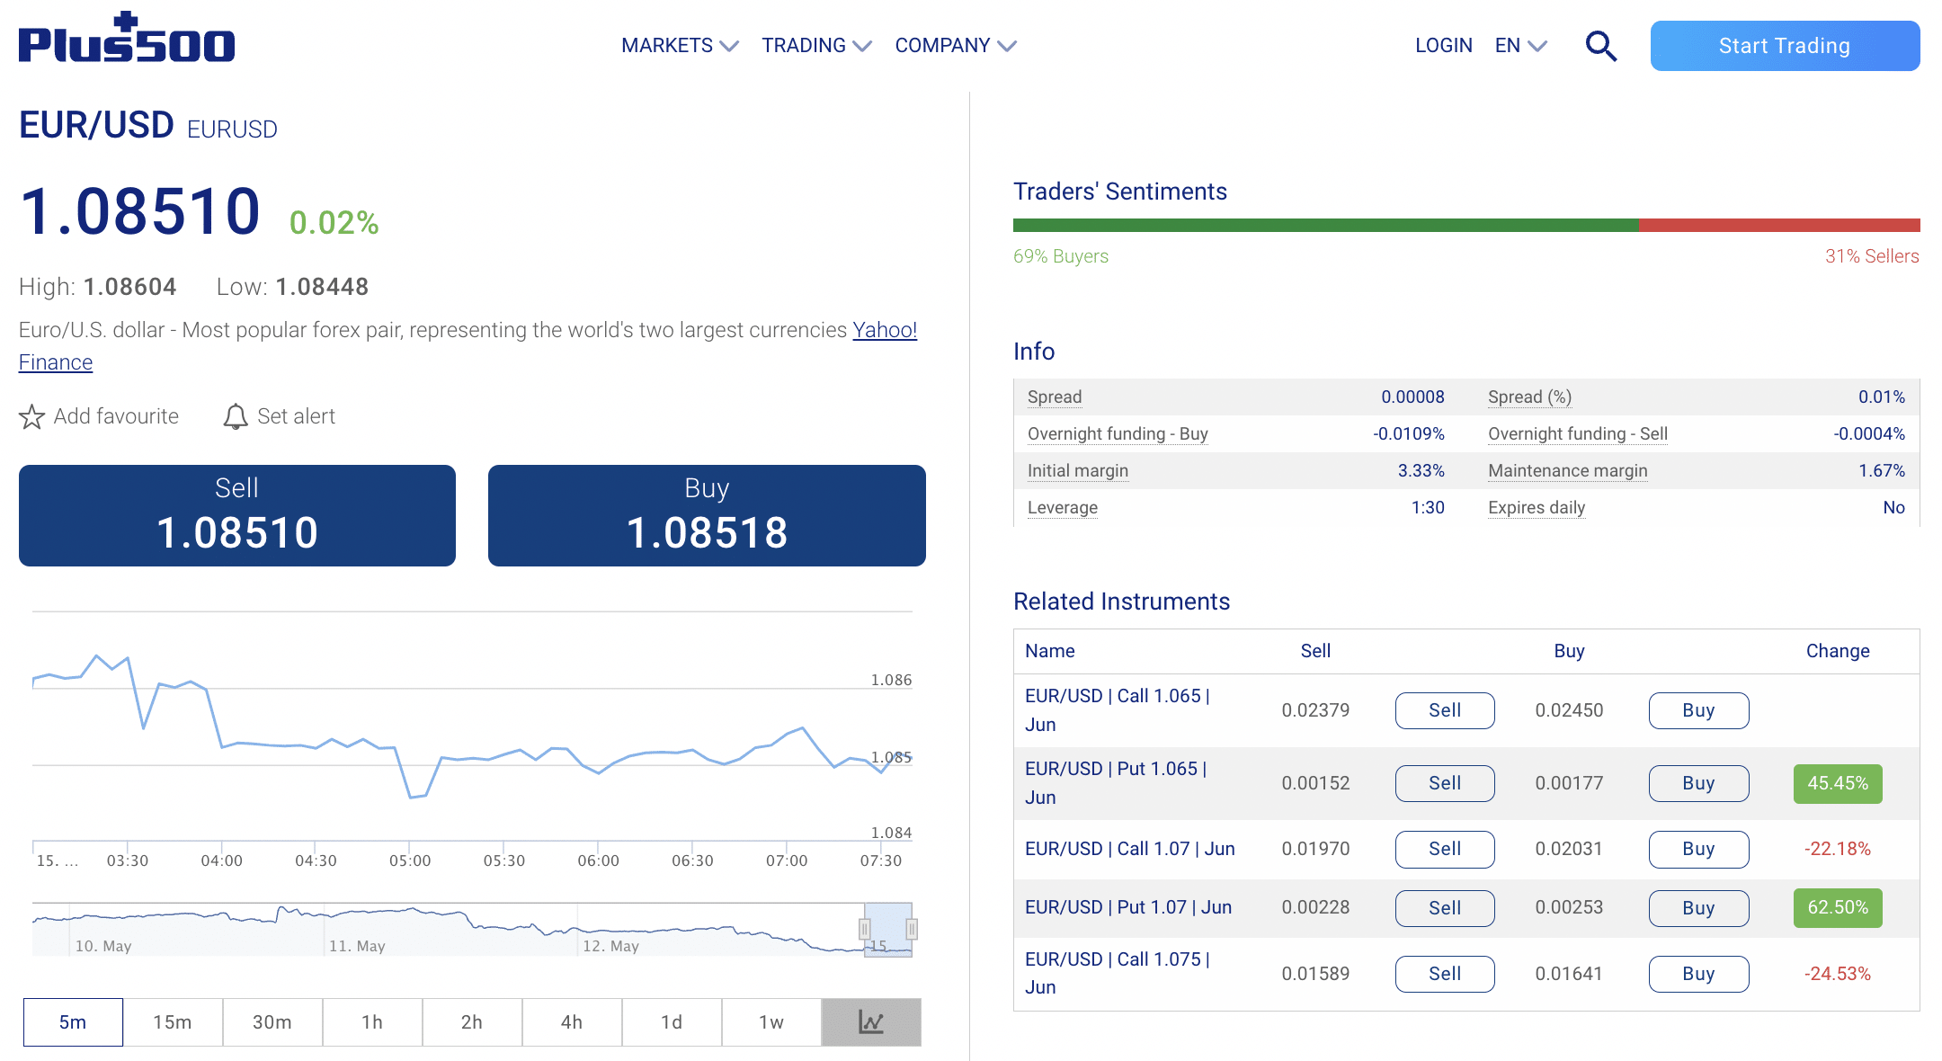Image resolution: width=1942 pixels, height=1061 pixels.
Task: Click the Expires daily label
Action: (1537, 507)
